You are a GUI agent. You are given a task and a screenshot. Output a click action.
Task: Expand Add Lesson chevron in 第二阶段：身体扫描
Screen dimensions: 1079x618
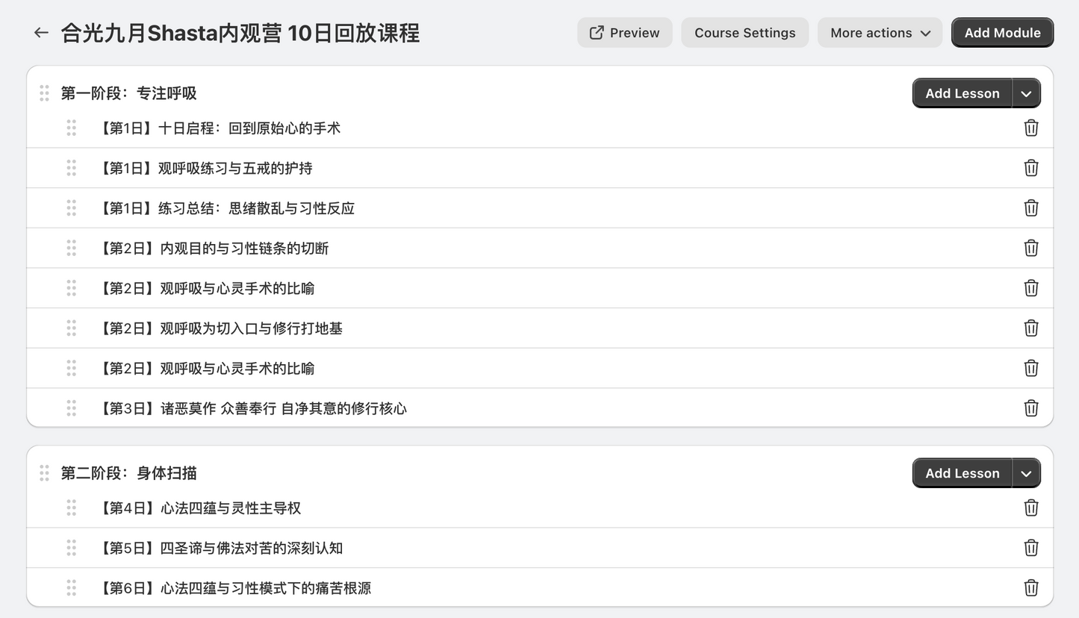click(1026, 473)
